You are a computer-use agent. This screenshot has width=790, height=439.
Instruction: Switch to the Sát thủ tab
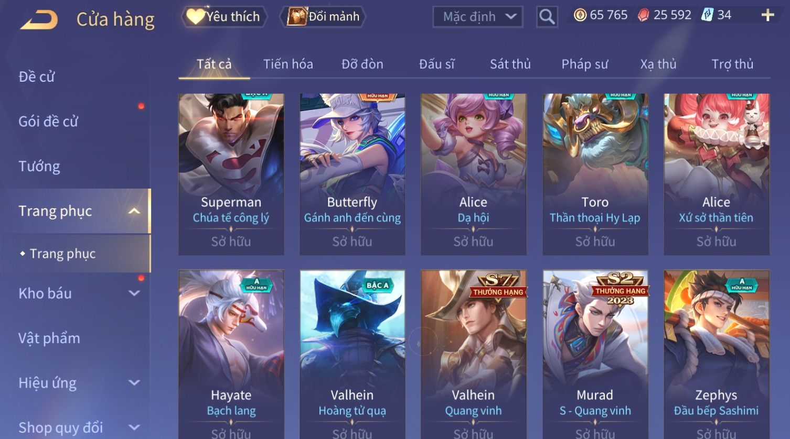(510, 64)
